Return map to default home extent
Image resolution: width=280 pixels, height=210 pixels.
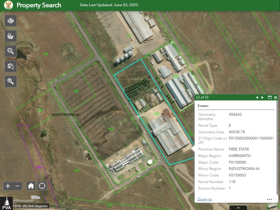pos(31,186)
